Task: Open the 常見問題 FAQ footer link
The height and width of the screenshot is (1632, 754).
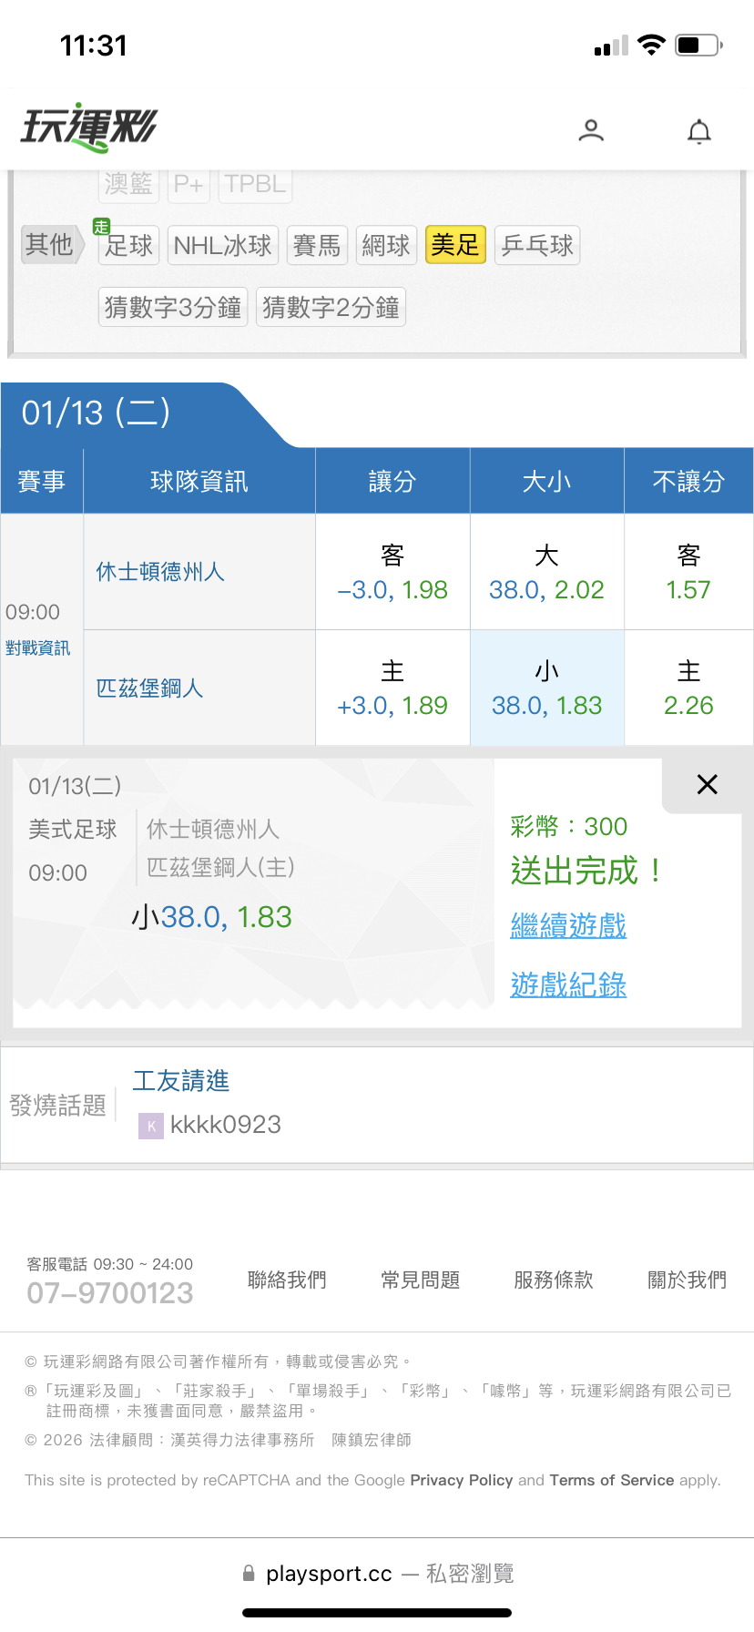Action: click(420, 1280)
